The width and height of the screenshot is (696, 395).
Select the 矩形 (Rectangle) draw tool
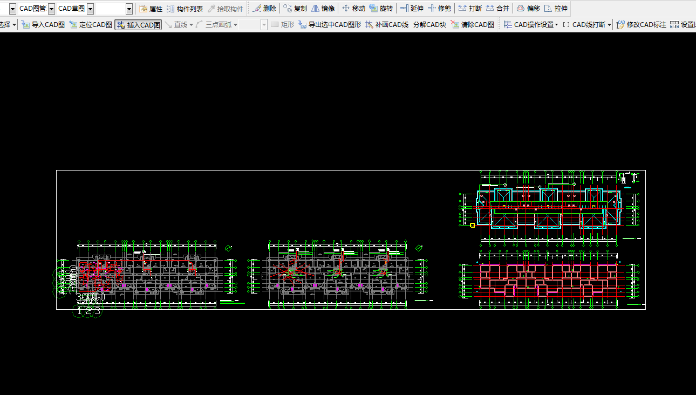click(282, 25)
